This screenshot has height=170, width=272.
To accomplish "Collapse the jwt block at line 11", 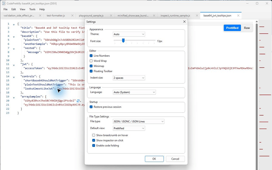I will click(x=14, y=65).
